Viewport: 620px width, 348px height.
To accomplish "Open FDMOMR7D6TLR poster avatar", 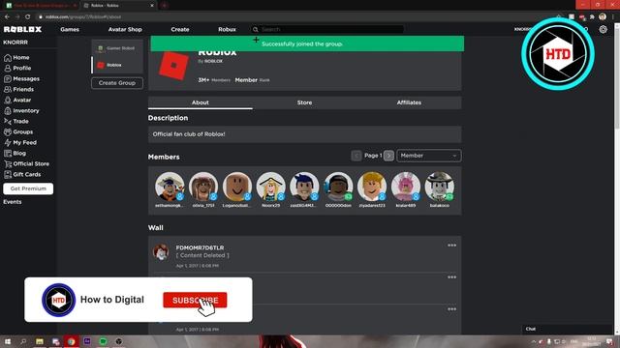I will pyautogui.click(x=161, y=252).
